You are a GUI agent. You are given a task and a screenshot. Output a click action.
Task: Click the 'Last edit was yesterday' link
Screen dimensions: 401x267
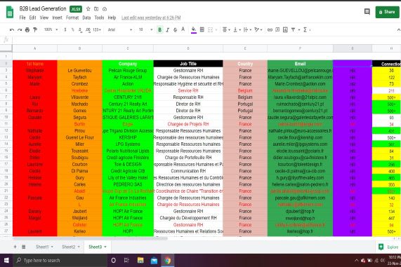tap(151, 18)
